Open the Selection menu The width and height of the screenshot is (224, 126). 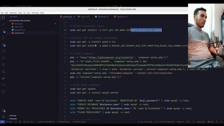point(13,13)
